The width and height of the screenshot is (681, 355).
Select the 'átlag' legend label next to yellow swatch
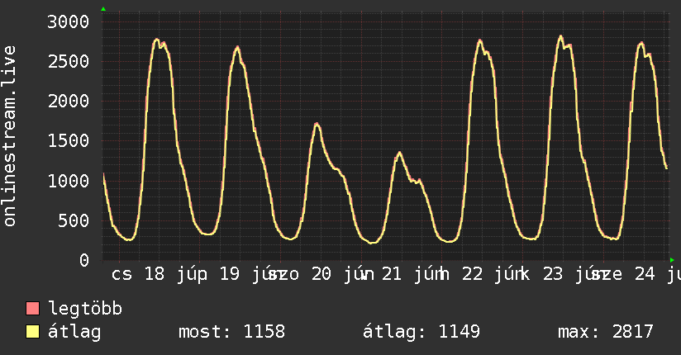click(x=74, y=332)
